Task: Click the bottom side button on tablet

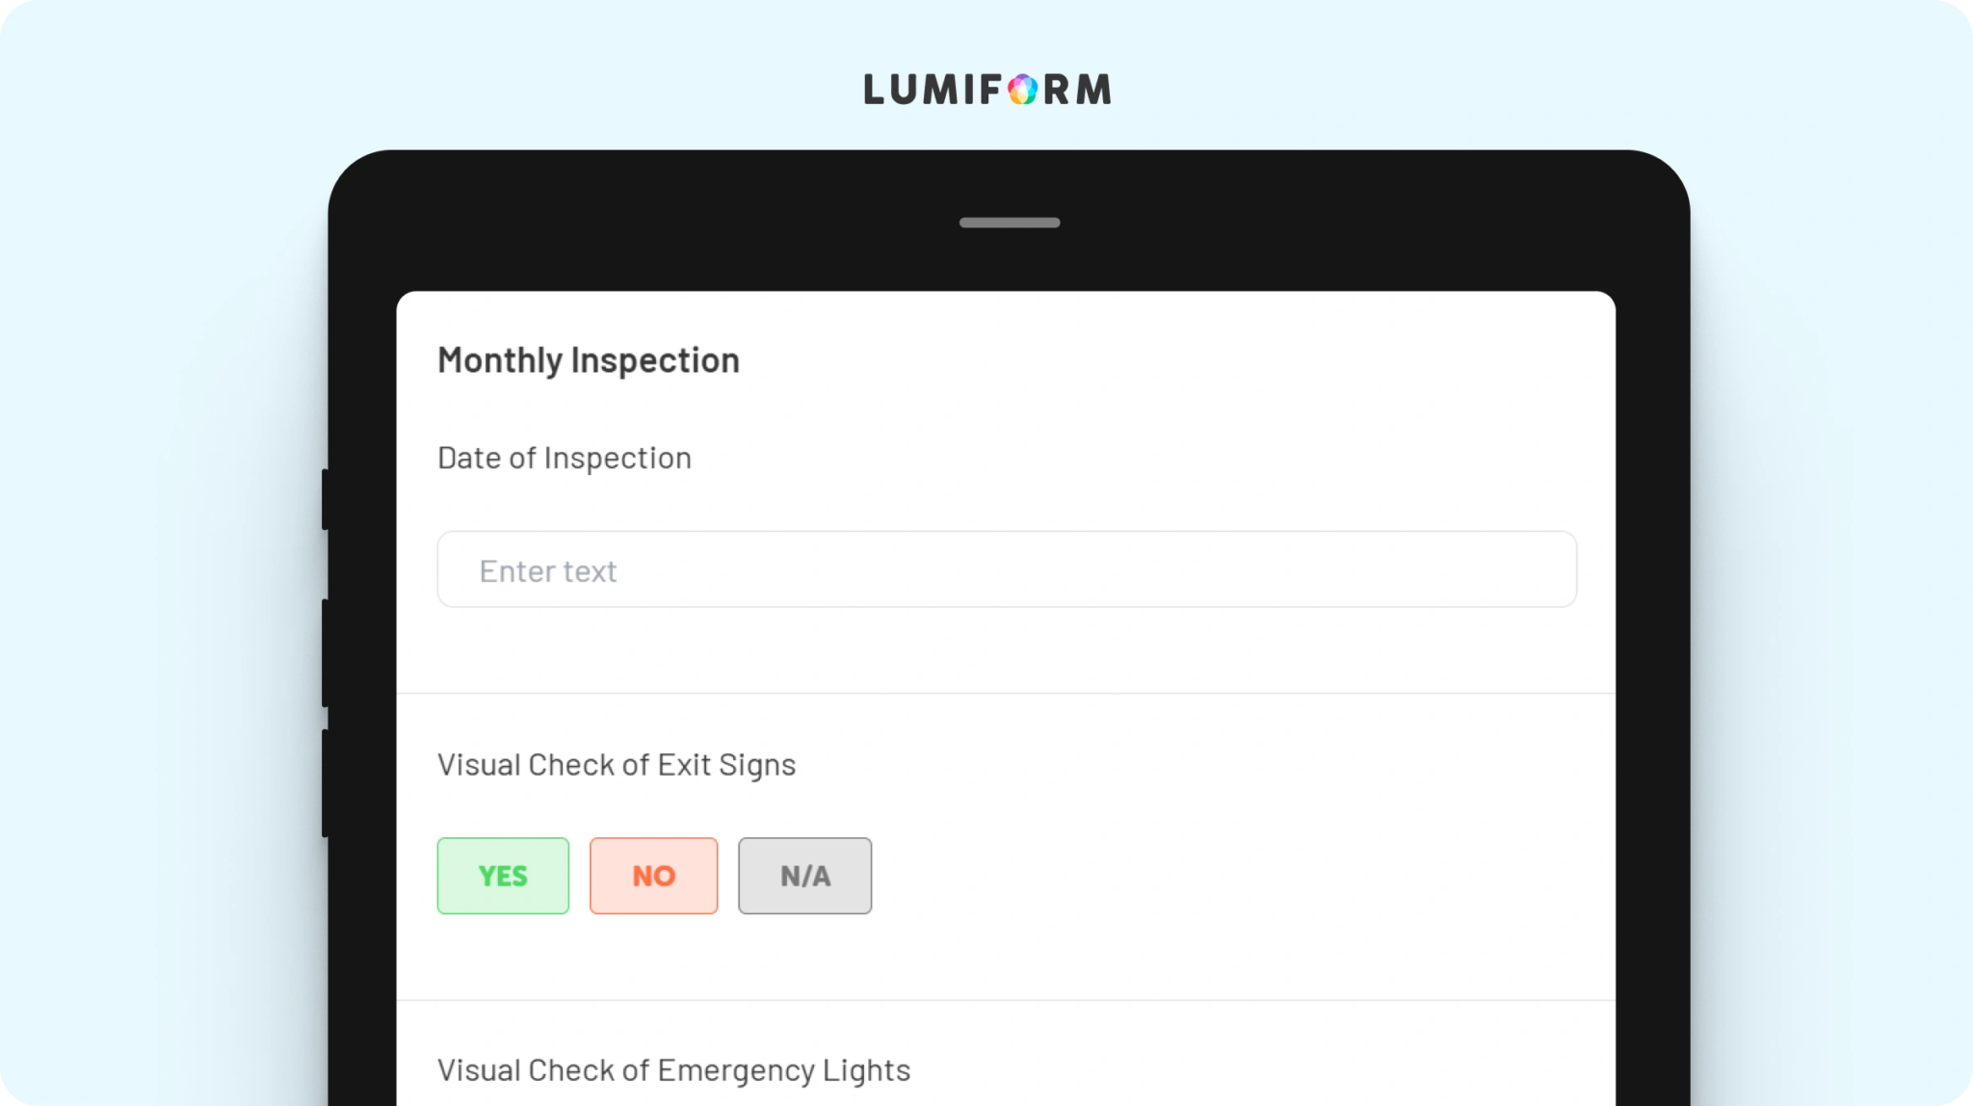Action: point(326,783)
